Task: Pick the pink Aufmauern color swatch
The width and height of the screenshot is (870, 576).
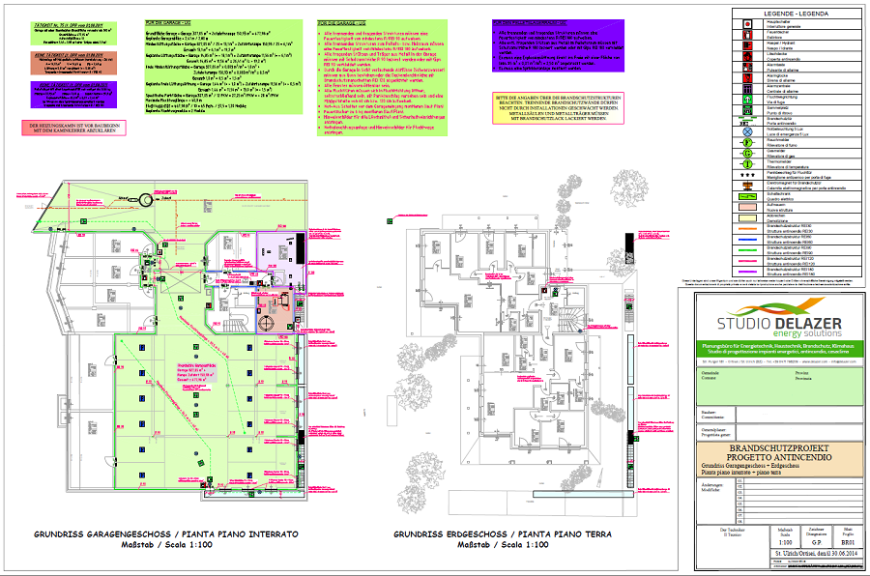Action: (x=747, y=205)
